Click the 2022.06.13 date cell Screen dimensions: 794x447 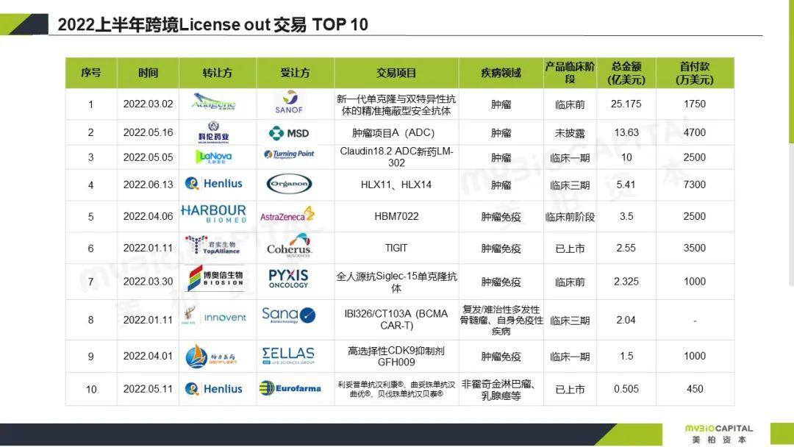[x=148, y=185]
